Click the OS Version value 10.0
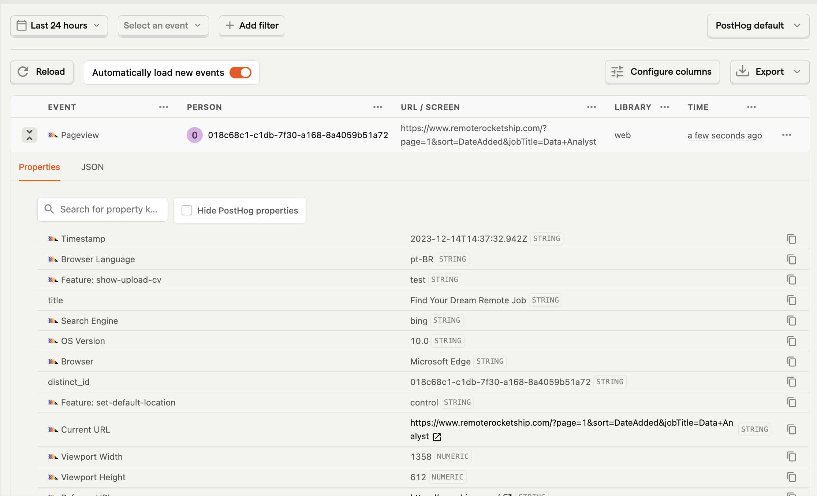 (419, 341)
